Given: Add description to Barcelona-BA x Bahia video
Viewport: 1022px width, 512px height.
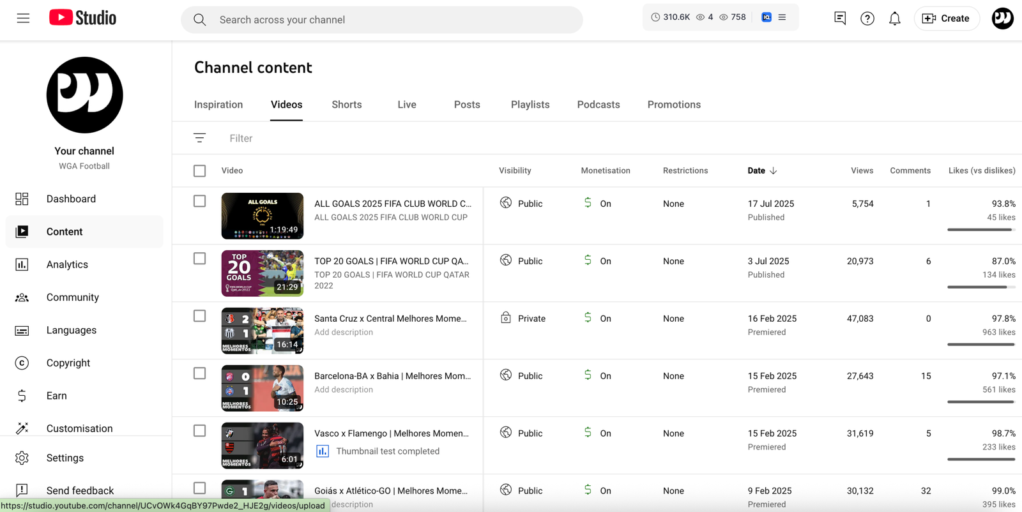Looking at the screenshot, I should click(344, 389).
